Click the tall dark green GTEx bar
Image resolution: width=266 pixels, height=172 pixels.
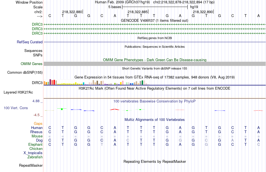(142, 83)
